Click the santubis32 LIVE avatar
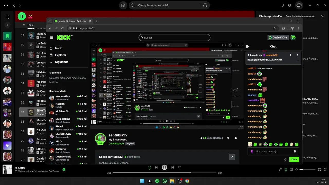329x185 pixels. pos(100,139)
